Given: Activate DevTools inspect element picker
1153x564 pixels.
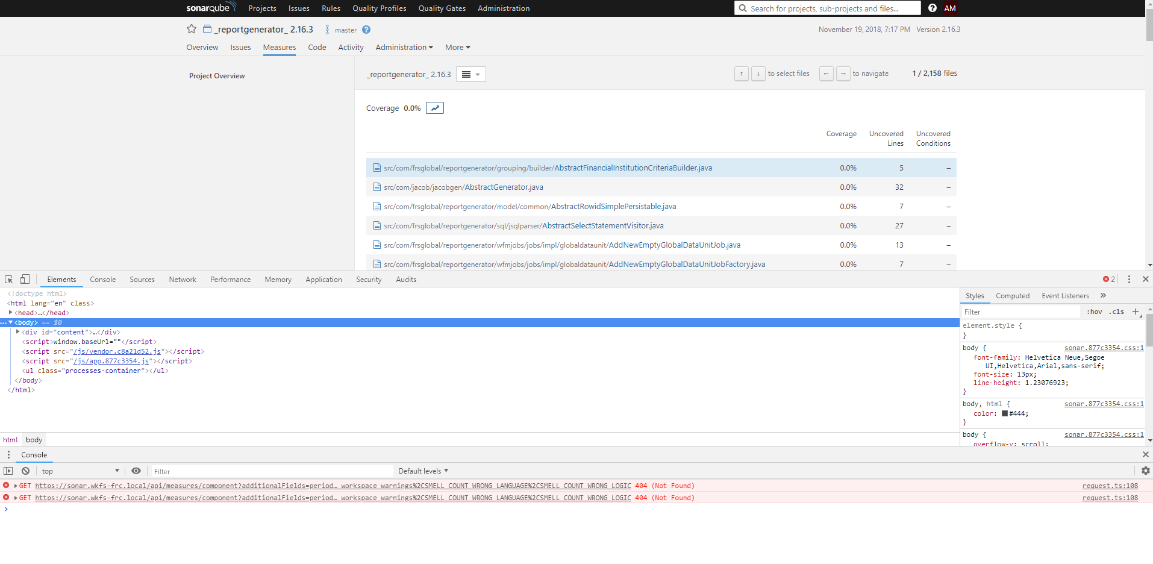Looking at the screenshot, I should [8, 279].
